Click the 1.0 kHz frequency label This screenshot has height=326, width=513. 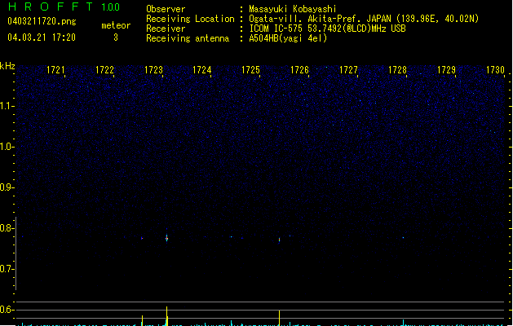tap(6, 147)
